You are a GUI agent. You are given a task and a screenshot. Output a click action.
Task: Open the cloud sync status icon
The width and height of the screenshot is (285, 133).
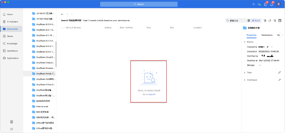tap(259, 4)
